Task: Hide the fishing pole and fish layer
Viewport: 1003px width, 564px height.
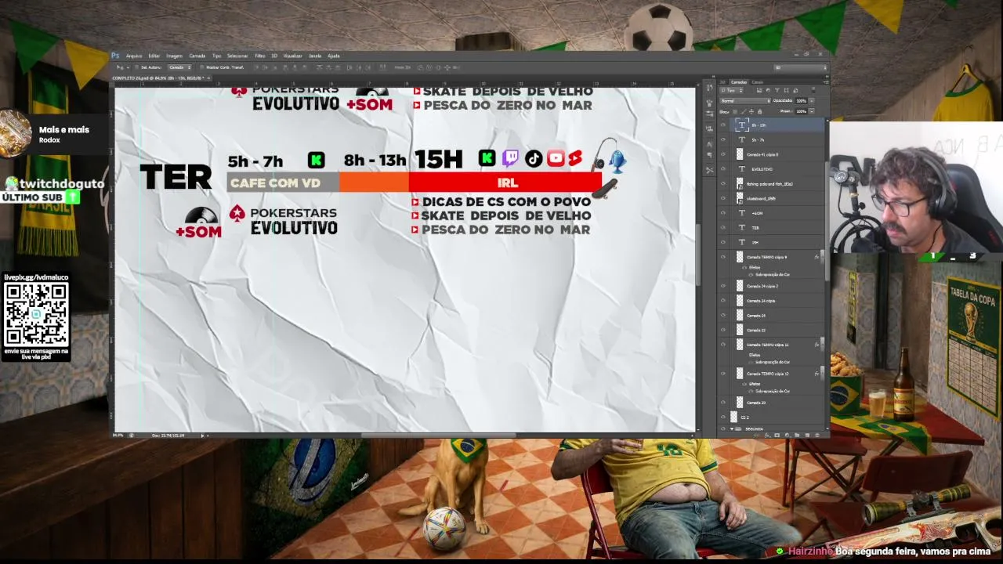Action: 723,184
